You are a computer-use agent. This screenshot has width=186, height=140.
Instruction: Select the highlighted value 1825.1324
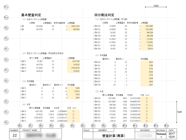click(76, 26)
